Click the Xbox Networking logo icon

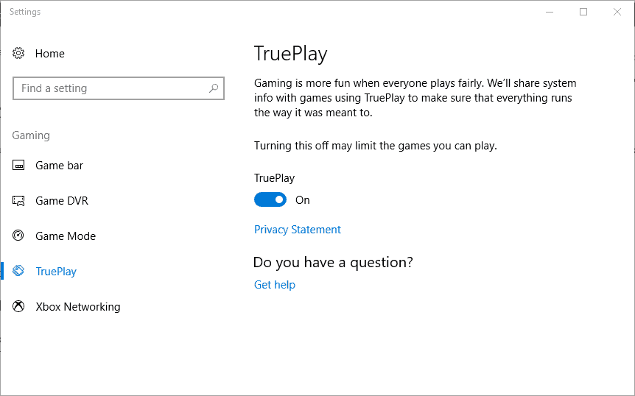[19, 307]
